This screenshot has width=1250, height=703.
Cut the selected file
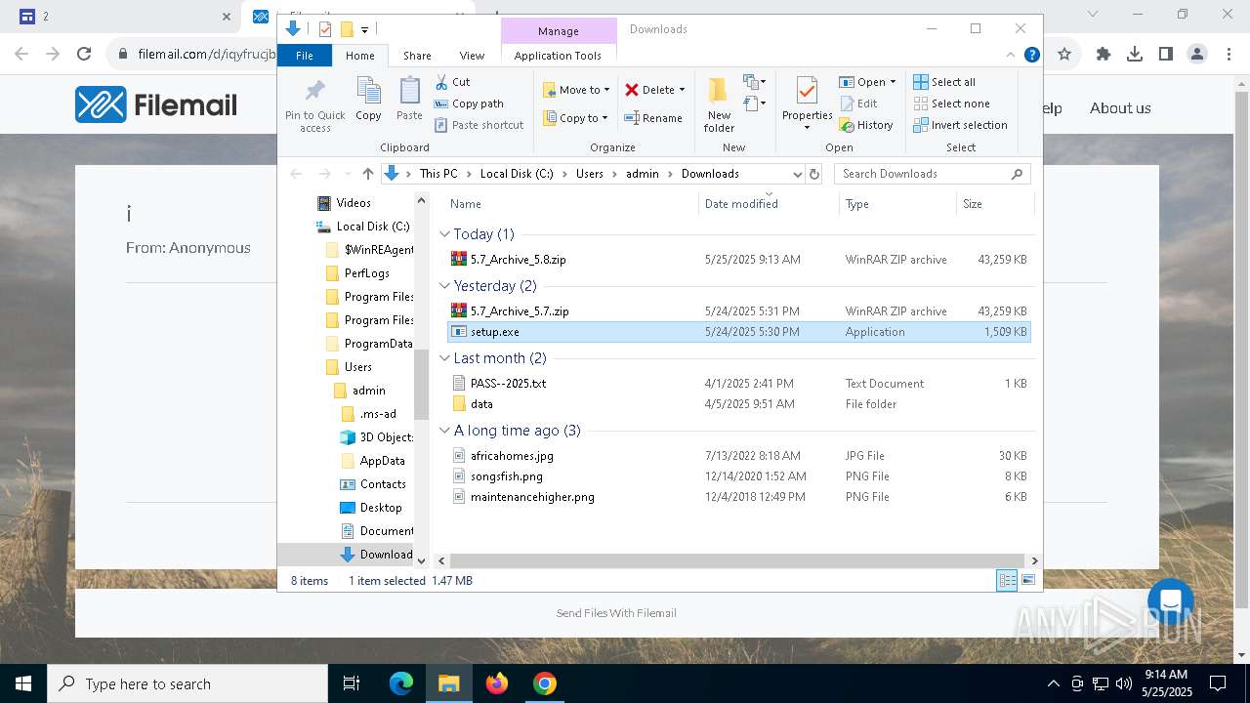coord(452,82)
